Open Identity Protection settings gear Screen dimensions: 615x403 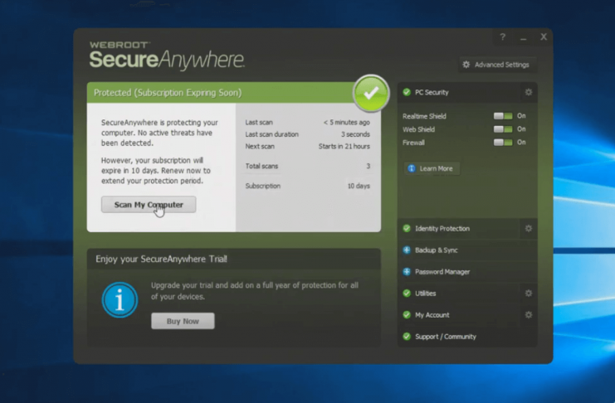click(x=529, y=228)
